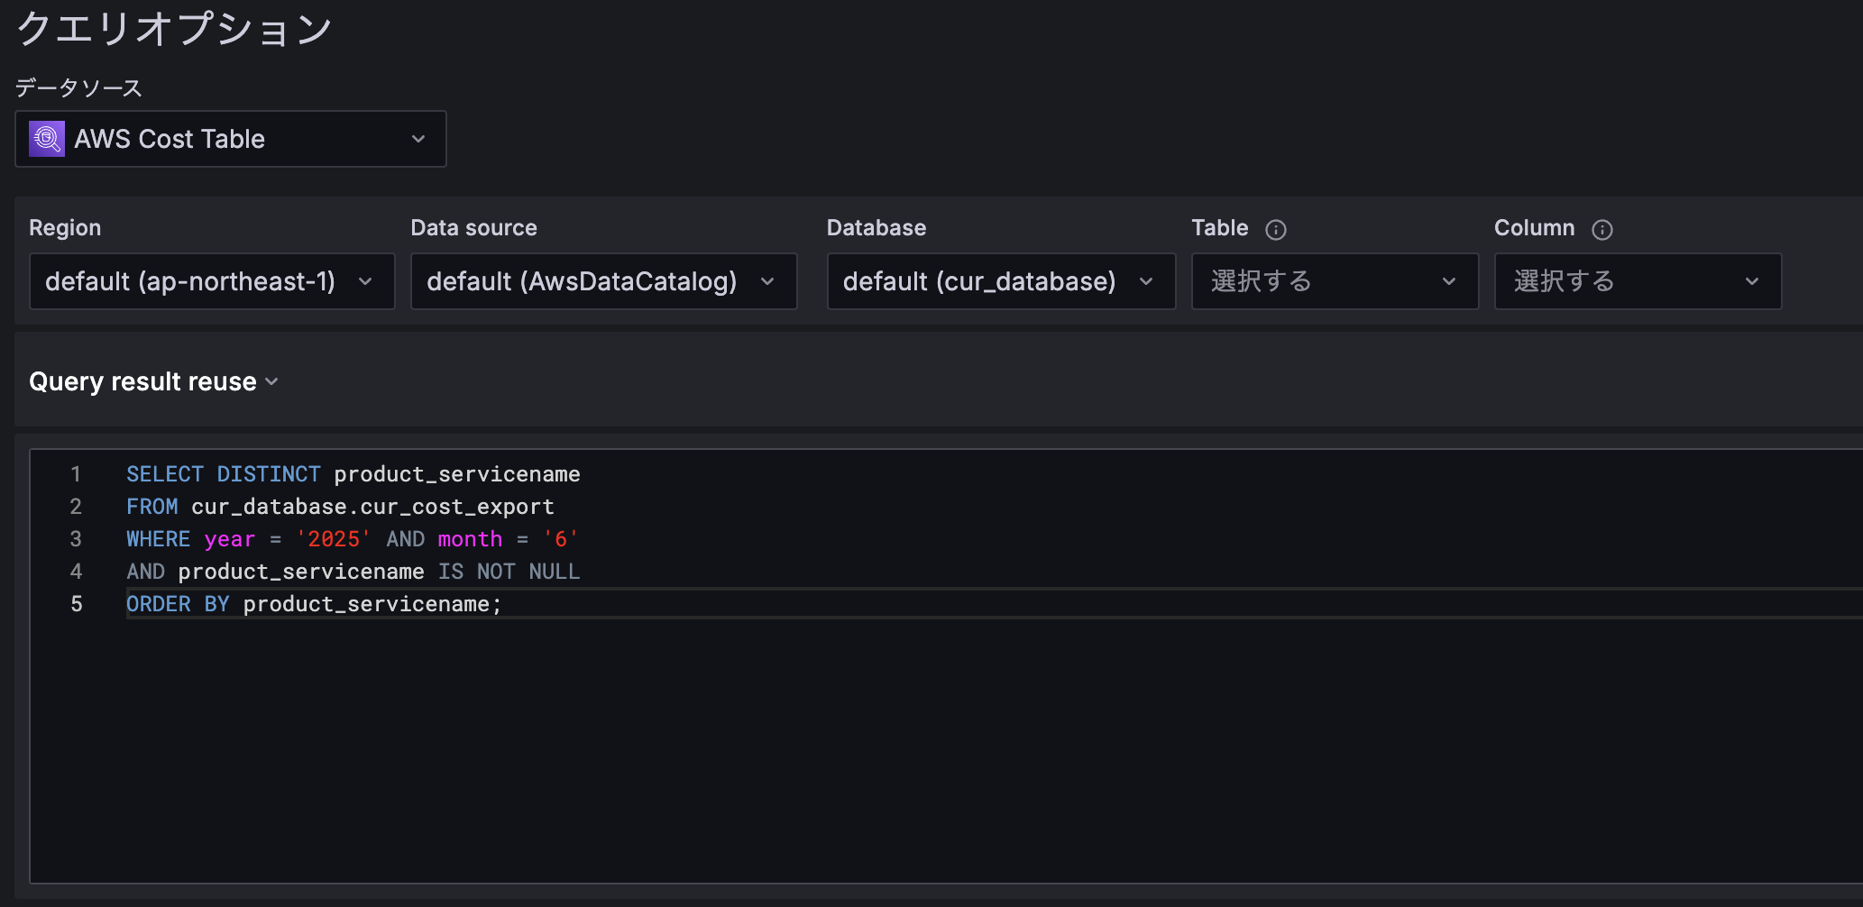1863x907 pixels.
Task: Click the Athena data source icon
Action: [47, 139]
